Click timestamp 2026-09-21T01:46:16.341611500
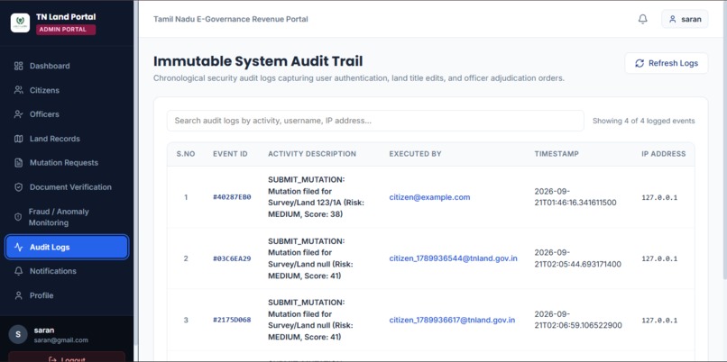 575,197
